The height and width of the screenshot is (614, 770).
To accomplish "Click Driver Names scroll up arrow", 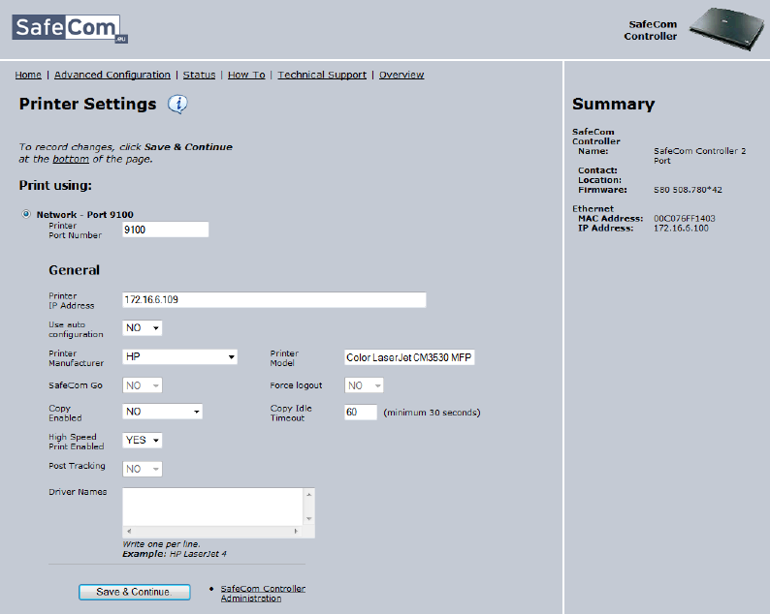I will (x=309, y=494).
